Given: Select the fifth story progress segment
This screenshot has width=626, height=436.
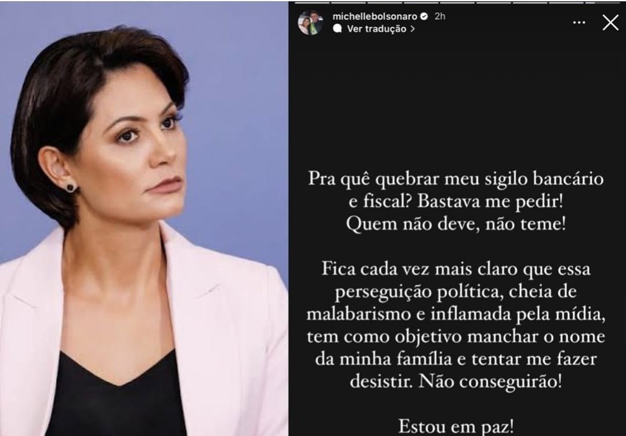Looking at the screenshot, I should pyautogui.click(x=457, y=3).
